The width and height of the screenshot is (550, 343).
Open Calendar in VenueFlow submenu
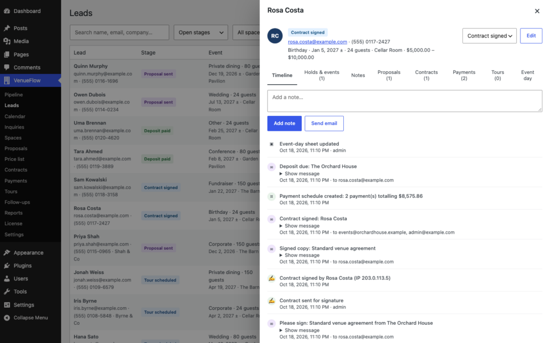[x=15, y=116]
